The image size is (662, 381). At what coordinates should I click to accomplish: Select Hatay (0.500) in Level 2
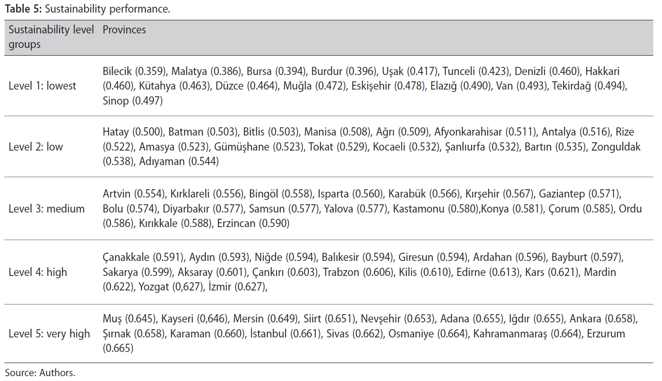pos(134,132)
